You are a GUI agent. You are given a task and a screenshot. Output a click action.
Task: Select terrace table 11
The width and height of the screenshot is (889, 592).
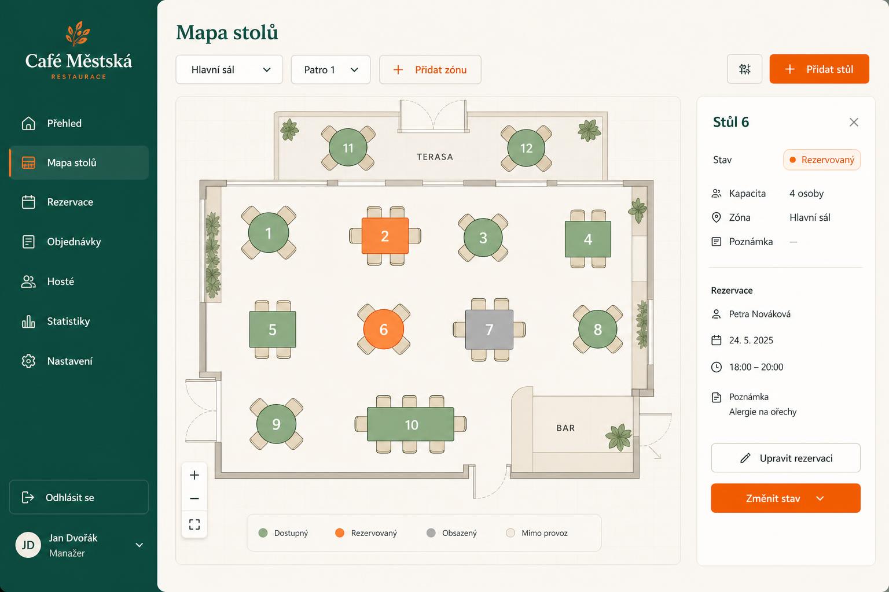pyautogui.click(x=348, y=148)
